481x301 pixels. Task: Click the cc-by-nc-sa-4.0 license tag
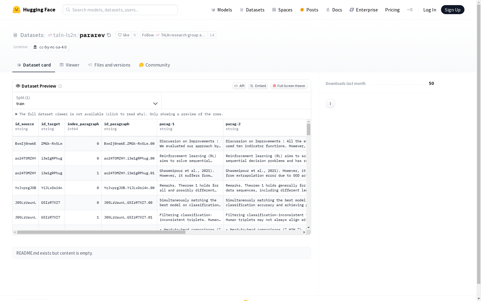point(50,47)
